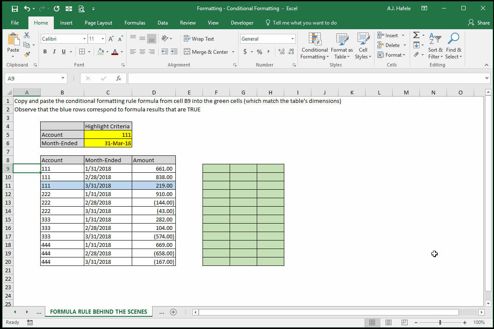The width and height of the screenshot is (494, 329).
Task: Apply Comma Style format
Action: coord(269,52)
